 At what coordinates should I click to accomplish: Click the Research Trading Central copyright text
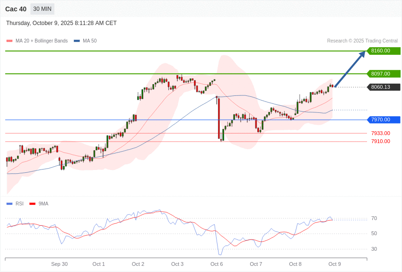[362, 41]
